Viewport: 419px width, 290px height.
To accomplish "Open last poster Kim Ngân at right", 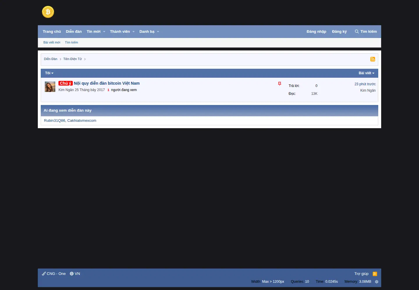I will click(x=368, y=90).
